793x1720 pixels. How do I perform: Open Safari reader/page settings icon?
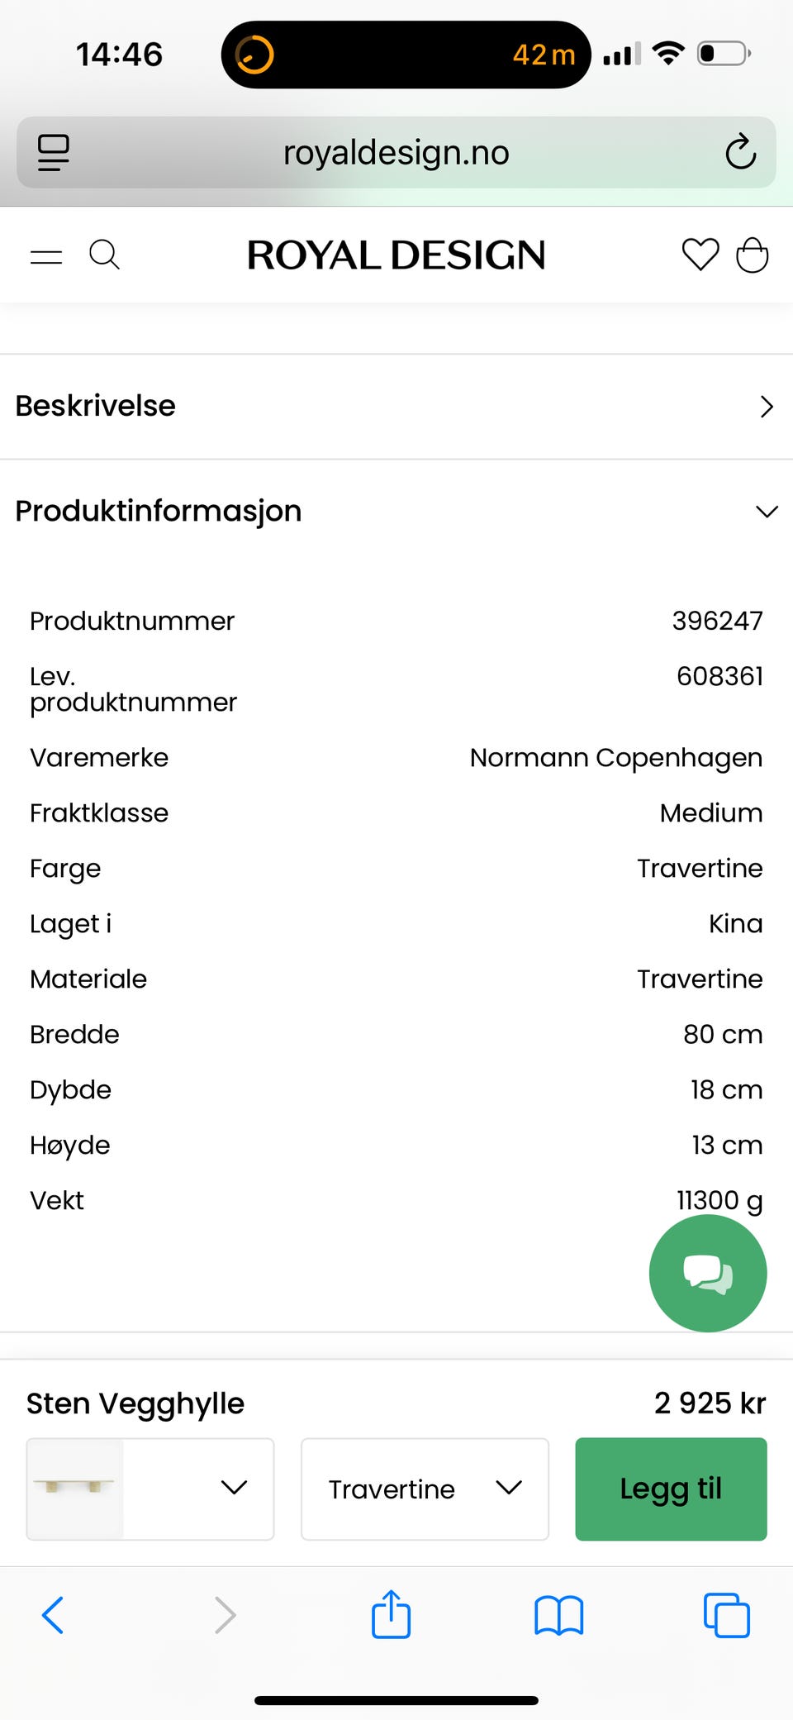(x=54, y=152)
